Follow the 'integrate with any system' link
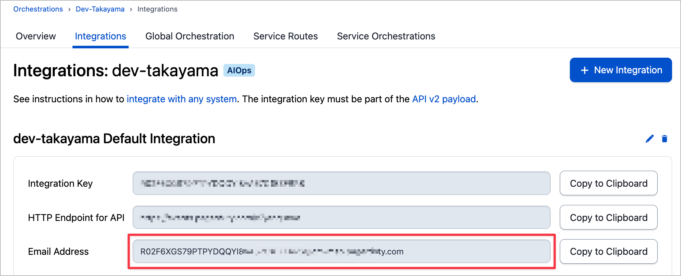The width and height of the screenshot is (681, 276). (x=182, y=99)
